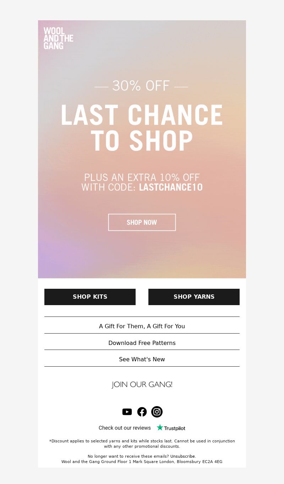The height and width of the screenshot is (484, 284).
Task: Click the discount terms disclaimer text
Action: point(142,443)
